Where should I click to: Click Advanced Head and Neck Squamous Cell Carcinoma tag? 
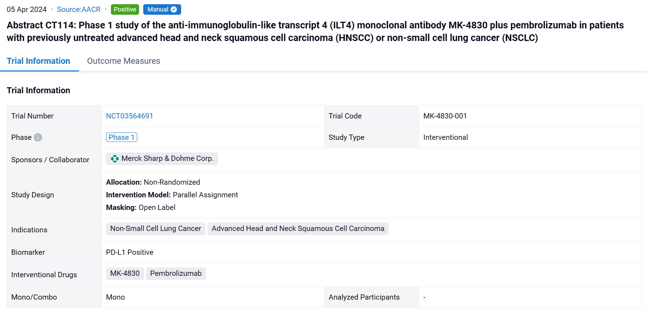click(298, 228)
